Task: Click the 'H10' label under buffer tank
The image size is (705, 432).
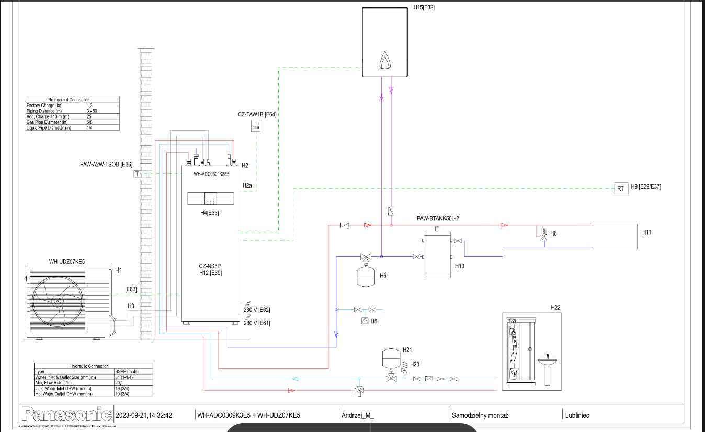Action: [x=459, y=266]
